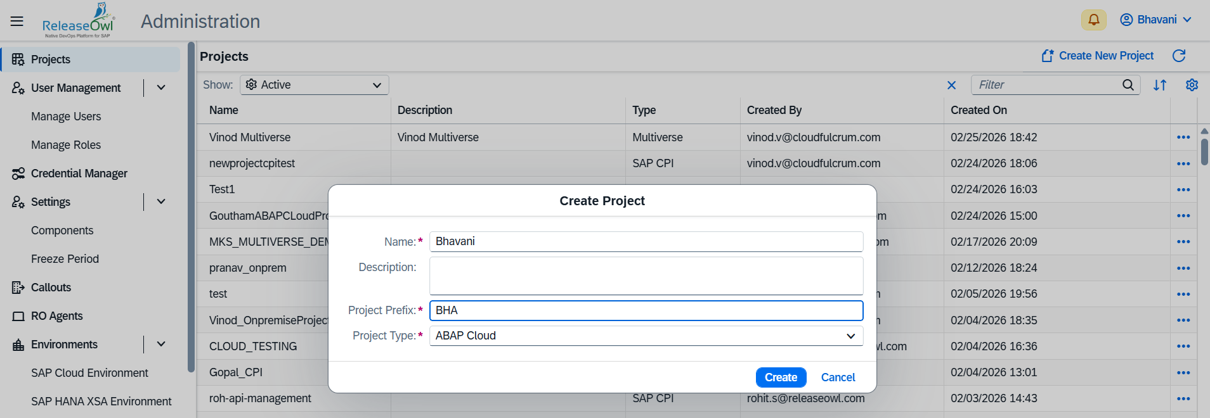1210x418 pixels.
Task: Collapse the Environments section
Action: click(x=161, y=345)
